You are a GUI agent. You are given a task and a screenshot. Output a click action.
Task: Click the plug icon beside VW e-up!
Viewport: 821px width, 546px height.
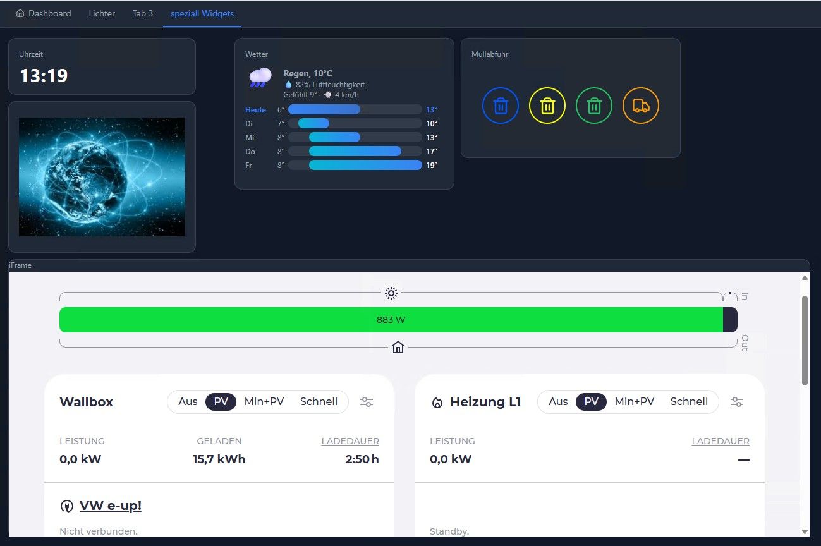coord(66,506)
